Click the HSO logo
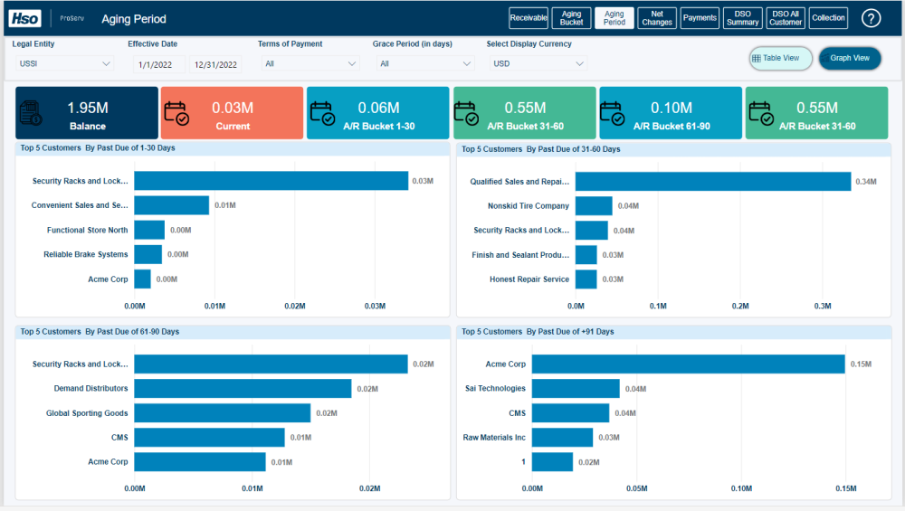The height and width of the screenshot is (511, 905). [x=24, y=18]
